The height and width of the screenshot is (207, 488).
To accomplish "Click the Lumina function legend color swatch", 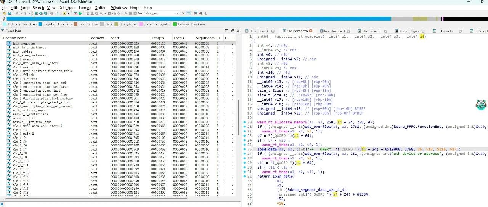I will pos(175,24).
